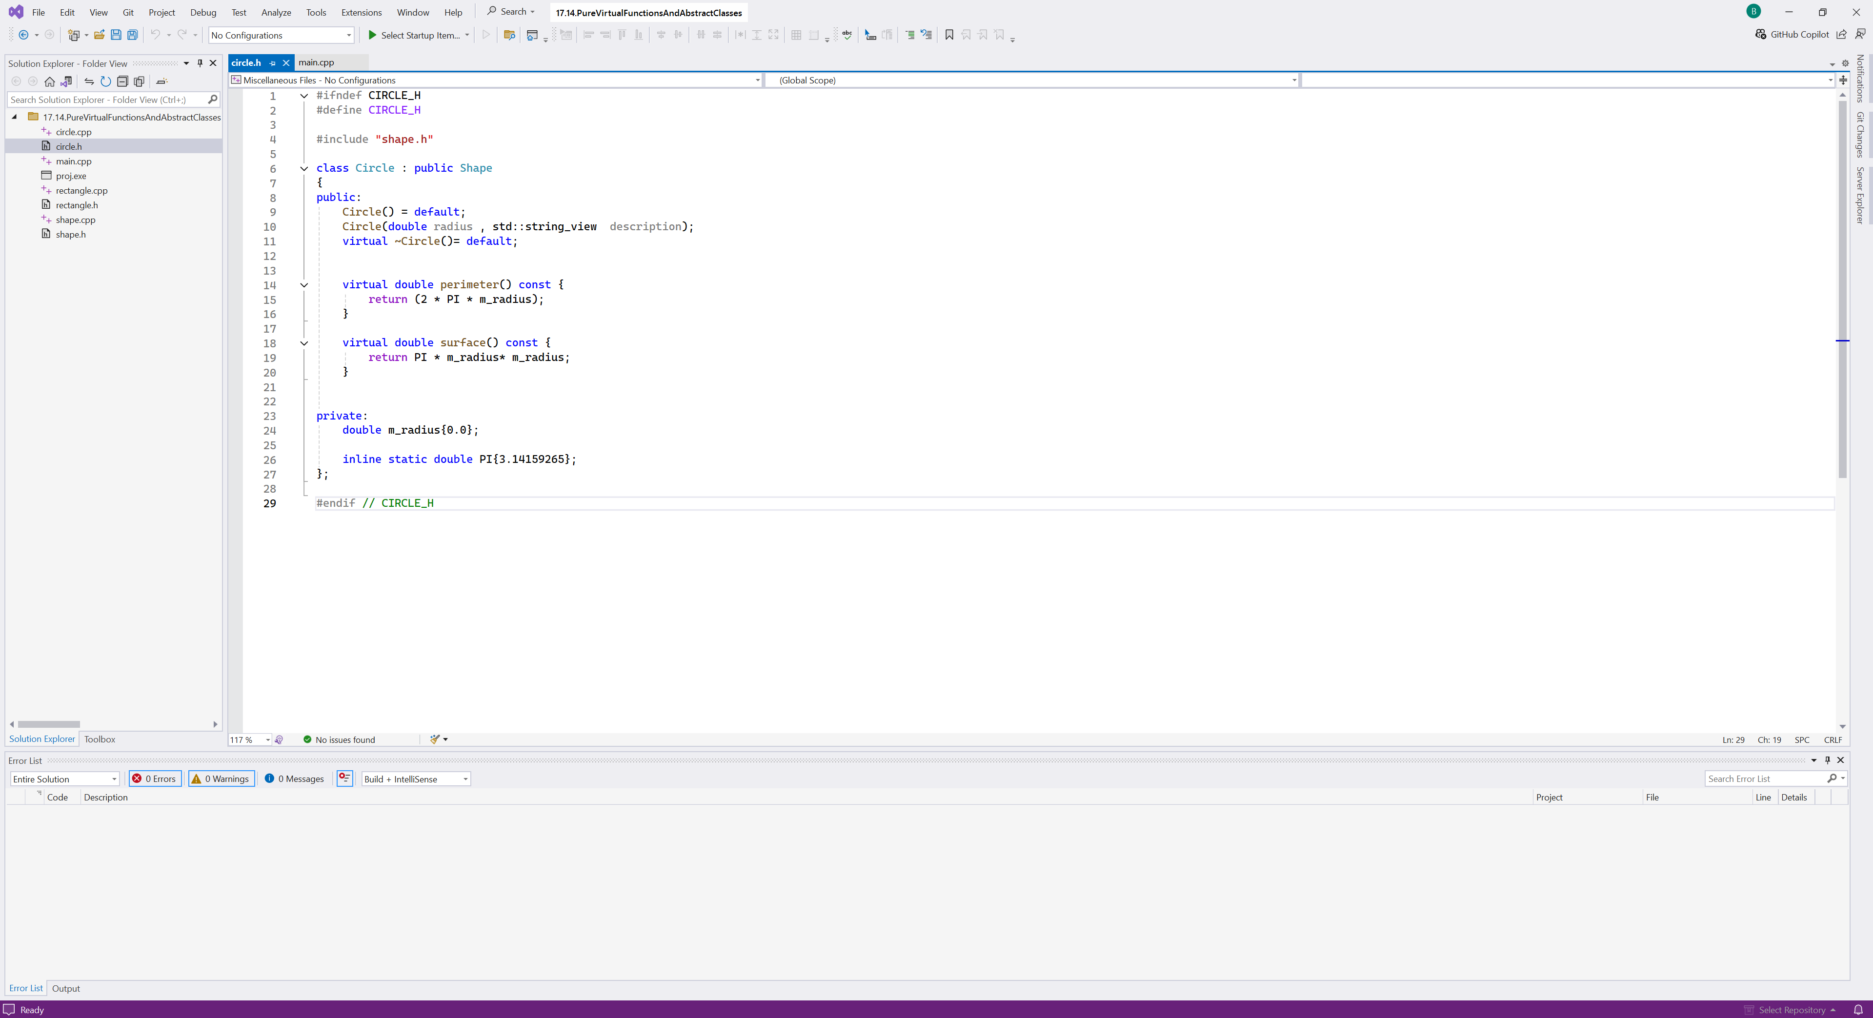Select shape.h in Solution Explorer

(71, 234)
